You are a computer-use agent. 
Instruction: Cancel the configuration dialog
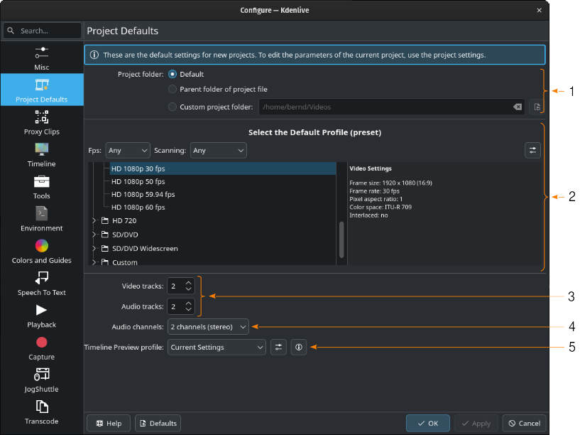pos(524,423)
